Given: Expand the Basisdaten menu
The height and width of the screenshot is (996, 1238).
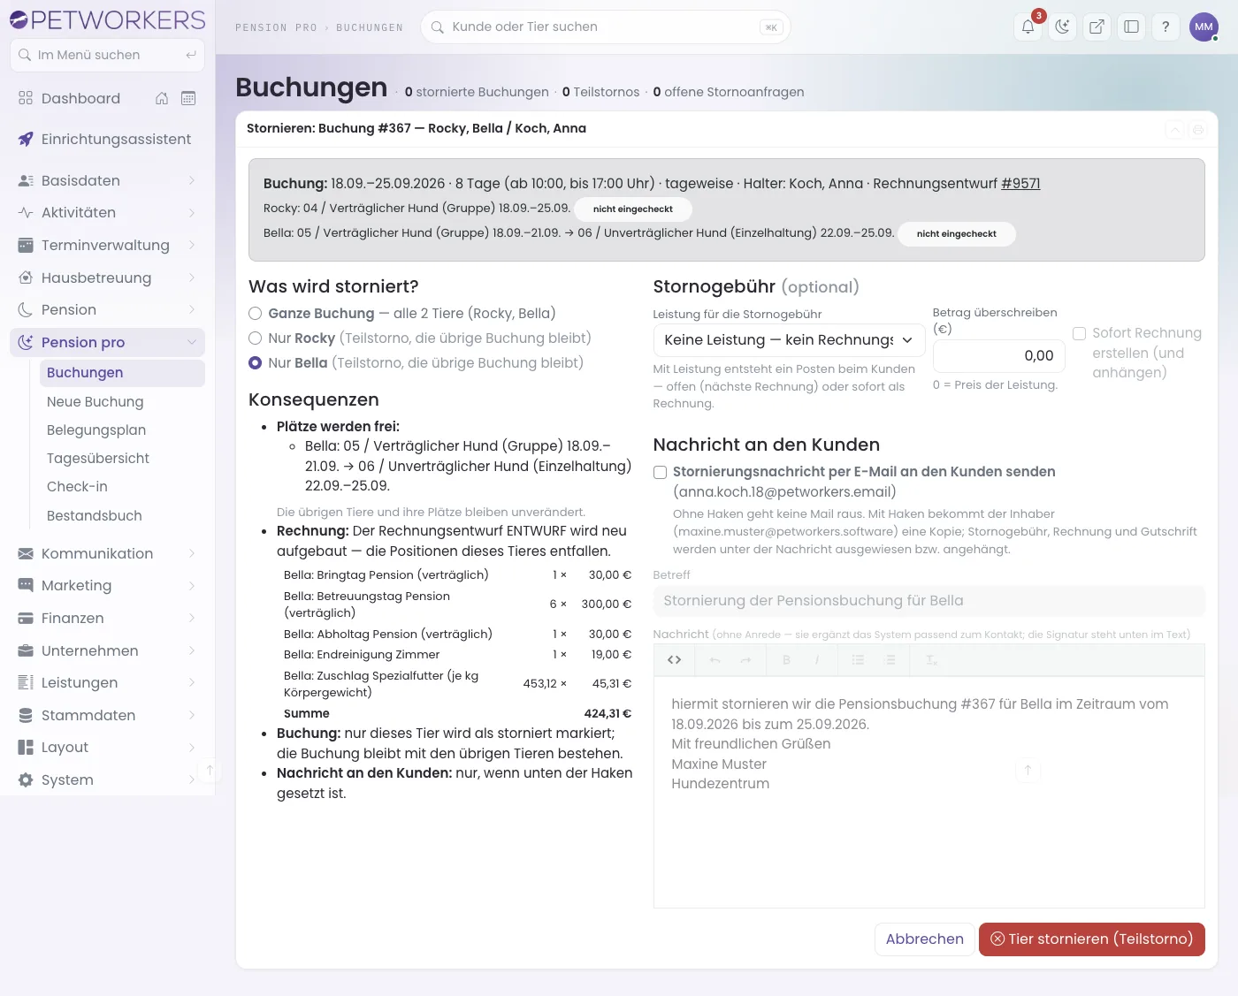Looking at the screenshot, I should tap(107, 180).
